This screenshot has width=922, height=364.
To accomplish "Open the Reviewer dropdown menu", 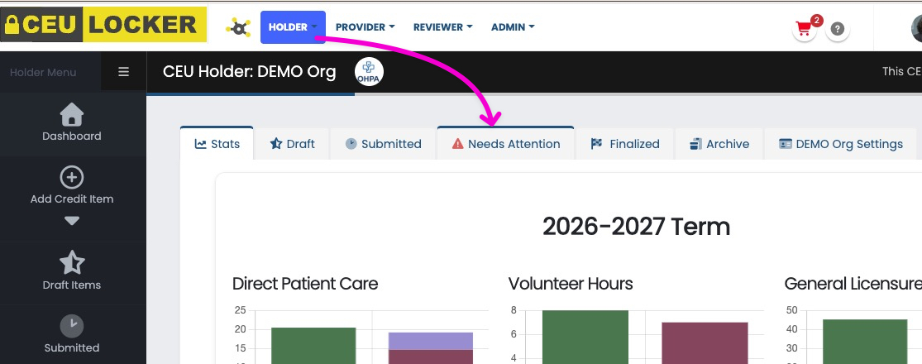I will (x=442, y=27).
